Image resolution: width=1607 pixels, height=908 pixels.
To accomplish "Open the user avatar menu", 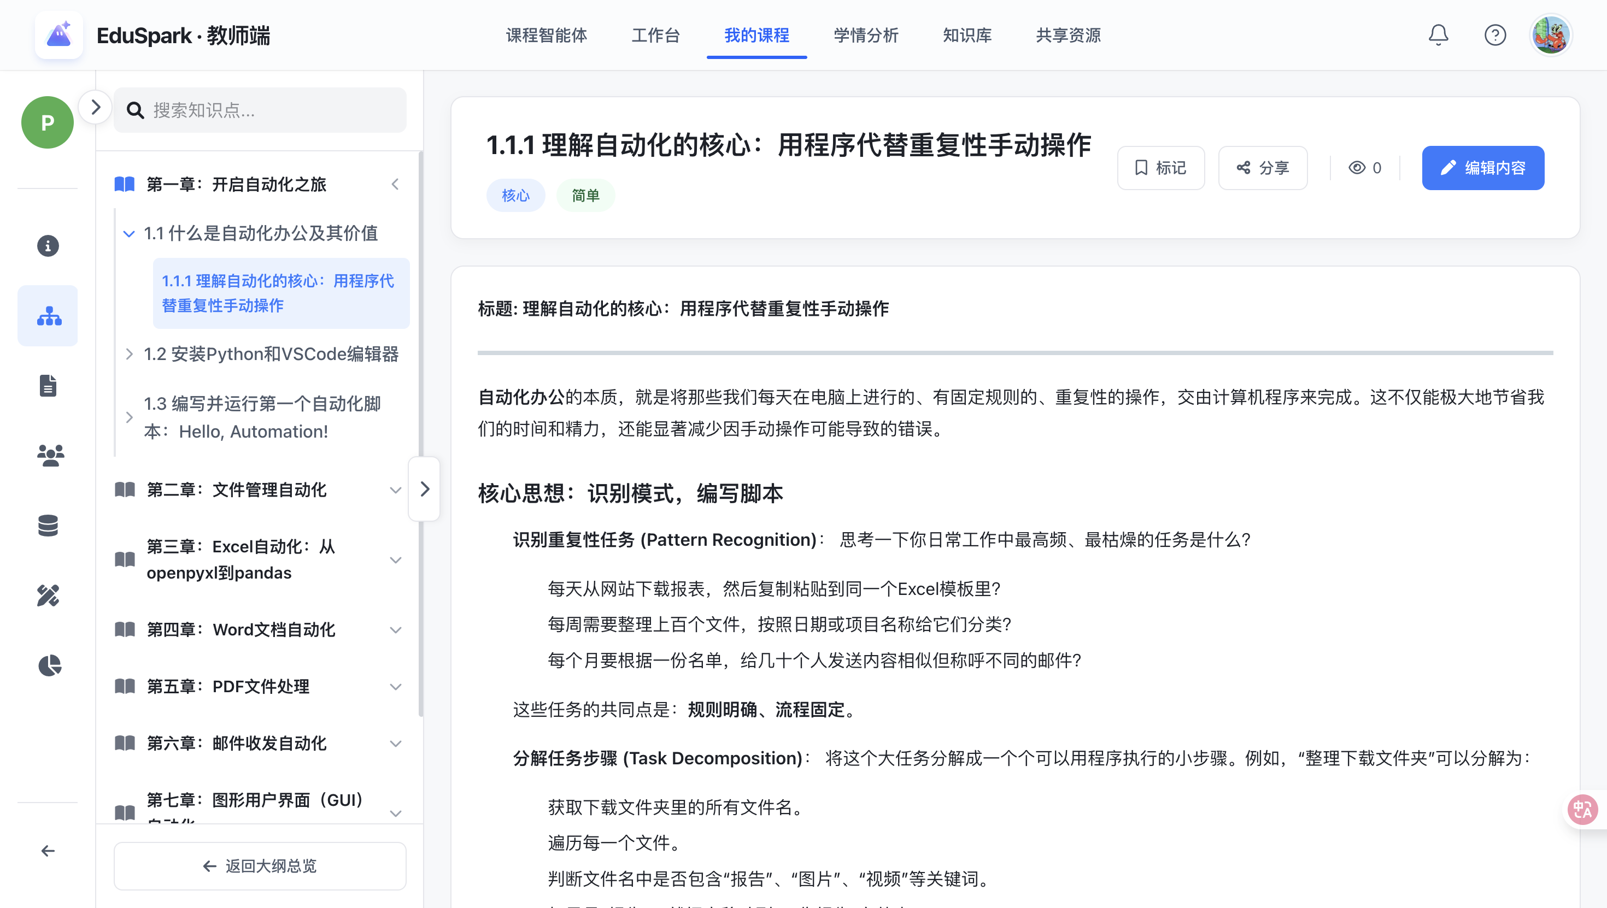I will click(x=1550, y=35).
